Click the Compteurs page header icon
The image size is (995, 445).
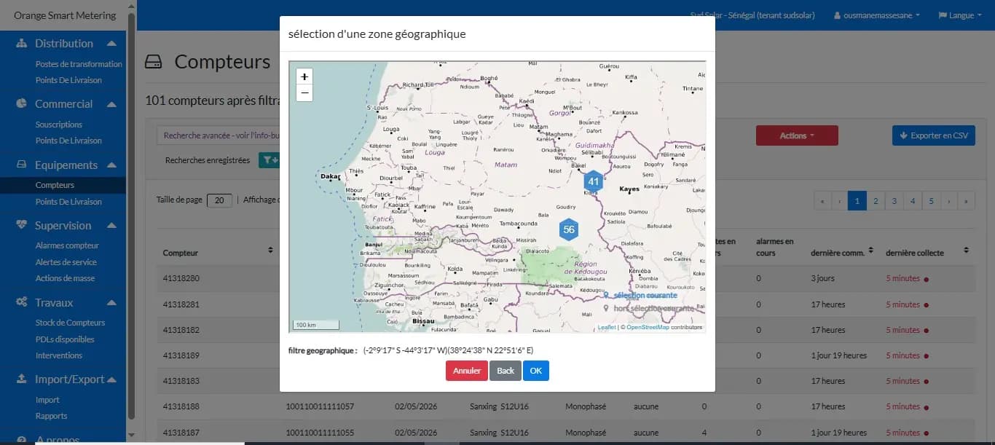click(x=154, y=62)
